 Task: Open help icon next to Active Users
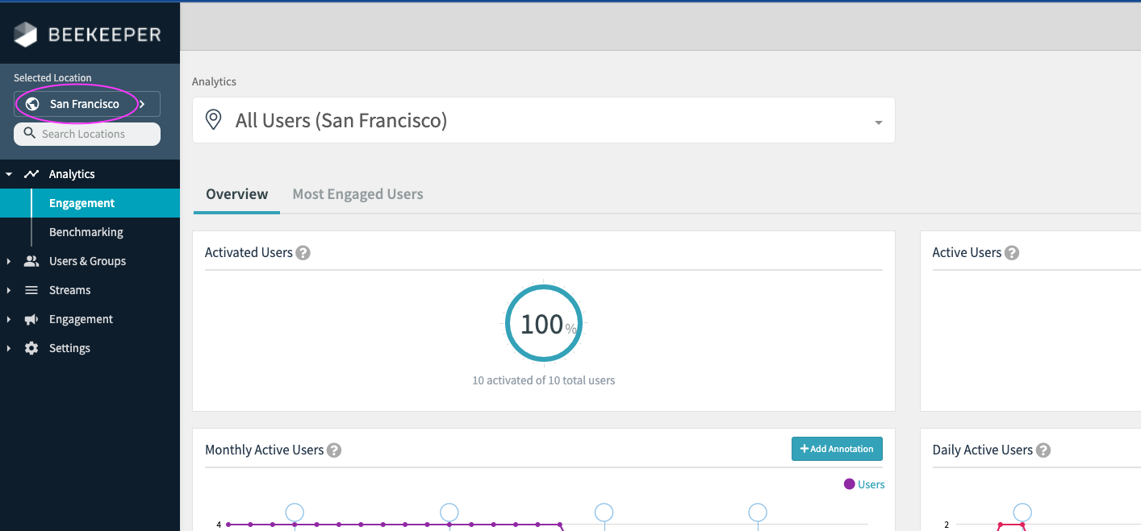point(1011,253)
